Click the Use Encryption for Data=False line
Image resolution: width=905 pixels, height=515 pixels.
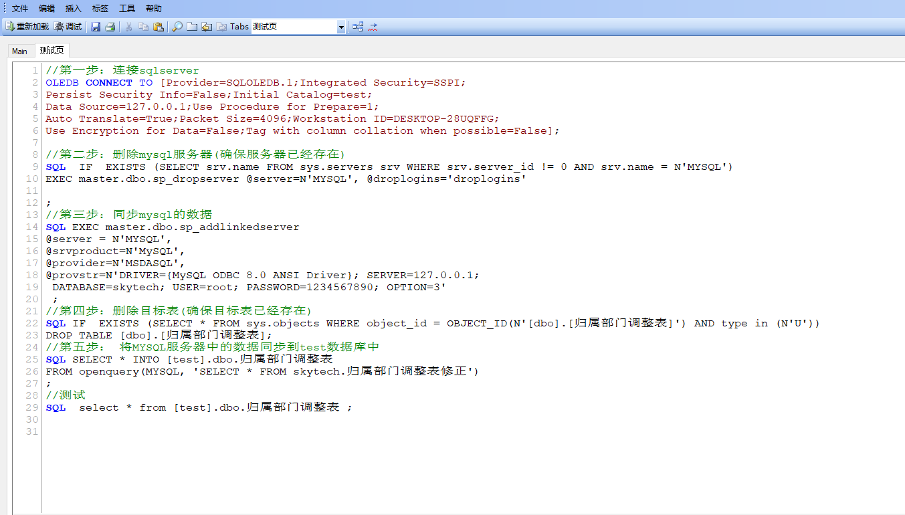[303, 130]
